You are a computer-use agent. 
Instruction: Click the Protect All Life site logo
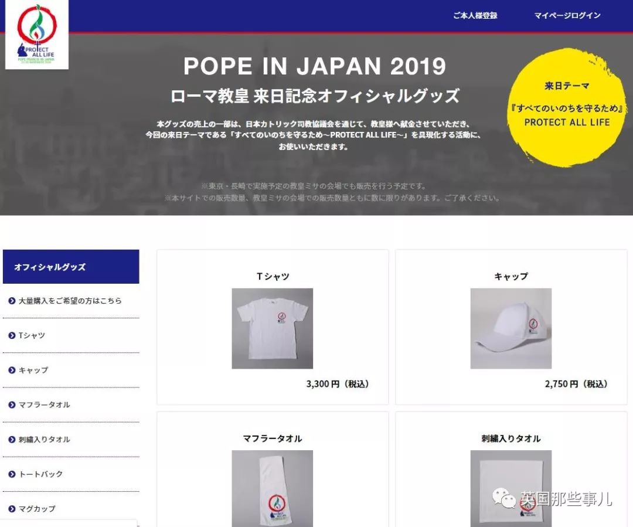coord(37,35)
